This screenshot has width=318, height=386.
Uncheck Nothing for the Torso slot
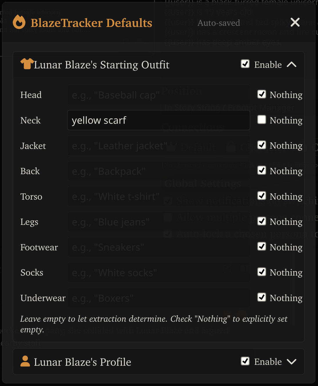[x=262, y=196]
